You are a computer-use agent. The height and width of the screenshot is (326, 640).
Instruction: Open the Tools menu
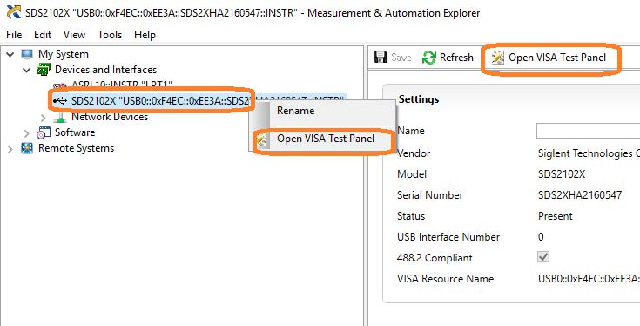[x=110, y=35]
